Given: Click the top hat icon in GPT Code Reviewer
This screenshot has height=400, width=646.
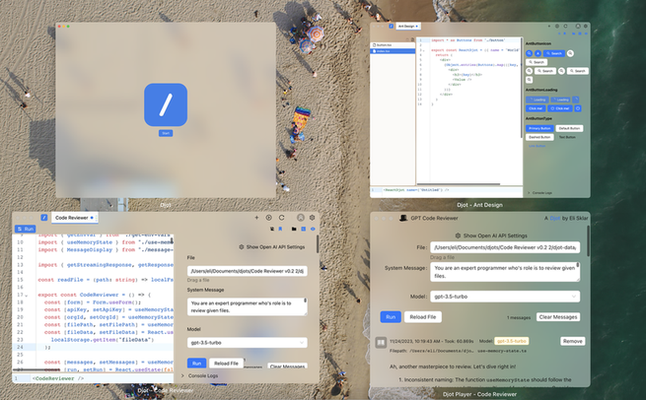Looking at the screenshot, I should (403, 218).
